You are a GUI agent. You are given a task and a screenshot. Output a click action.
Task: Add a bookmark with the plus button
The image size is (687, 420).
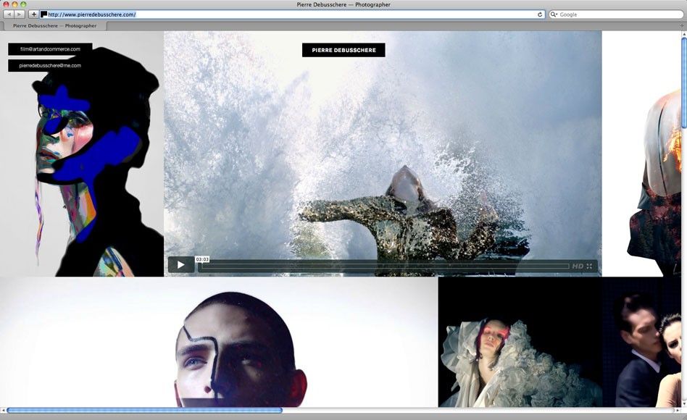click(x=34, y=14)
